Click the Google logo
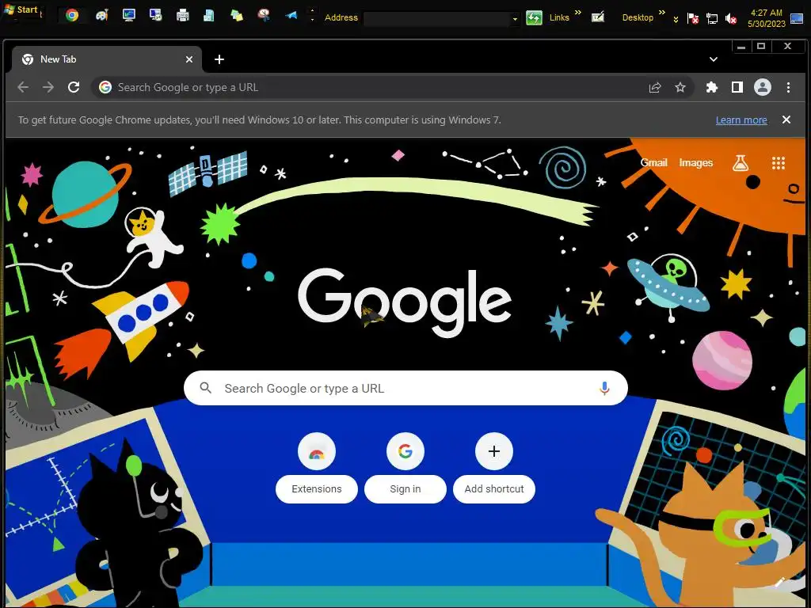This screenshot has height=608, width=811. (405, 302)
